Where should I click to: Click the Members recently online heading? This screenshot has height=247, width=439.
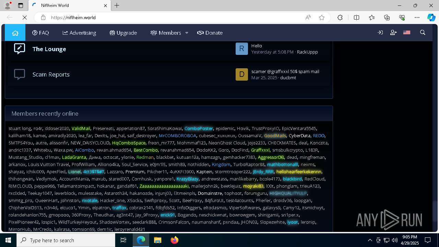(45, 114)
